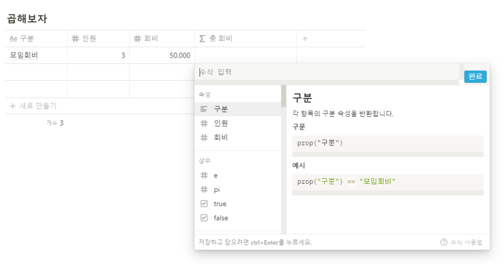Click the help icon beside 수식 사용법
Viewport: 503px width, 264px height.
pos(444,242)
